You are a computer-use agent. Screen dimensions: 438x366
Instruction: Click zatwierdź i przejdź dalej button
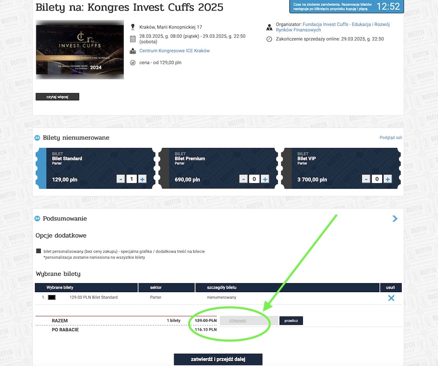click(x=218, y=359)
